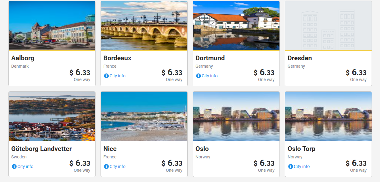Open Bordeaux bridge photo
The height and width of the screenshot is (182, 380).
coord(144,25)
